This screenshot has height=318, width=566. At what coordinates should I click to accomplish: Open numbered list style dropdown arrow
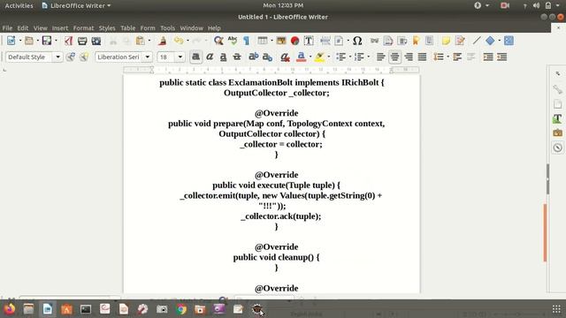point(368,57)
